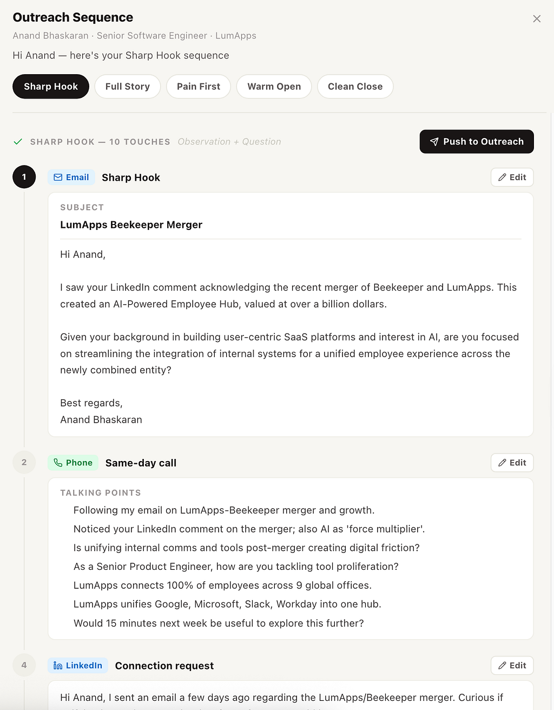Select the Sharp Hook tab
The height and width of the screenshot is (710, 554).
click(x=51, y=87)
